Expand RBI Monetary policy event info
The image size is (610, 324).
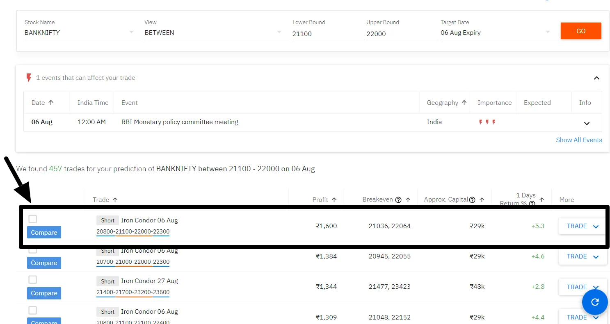587,123
